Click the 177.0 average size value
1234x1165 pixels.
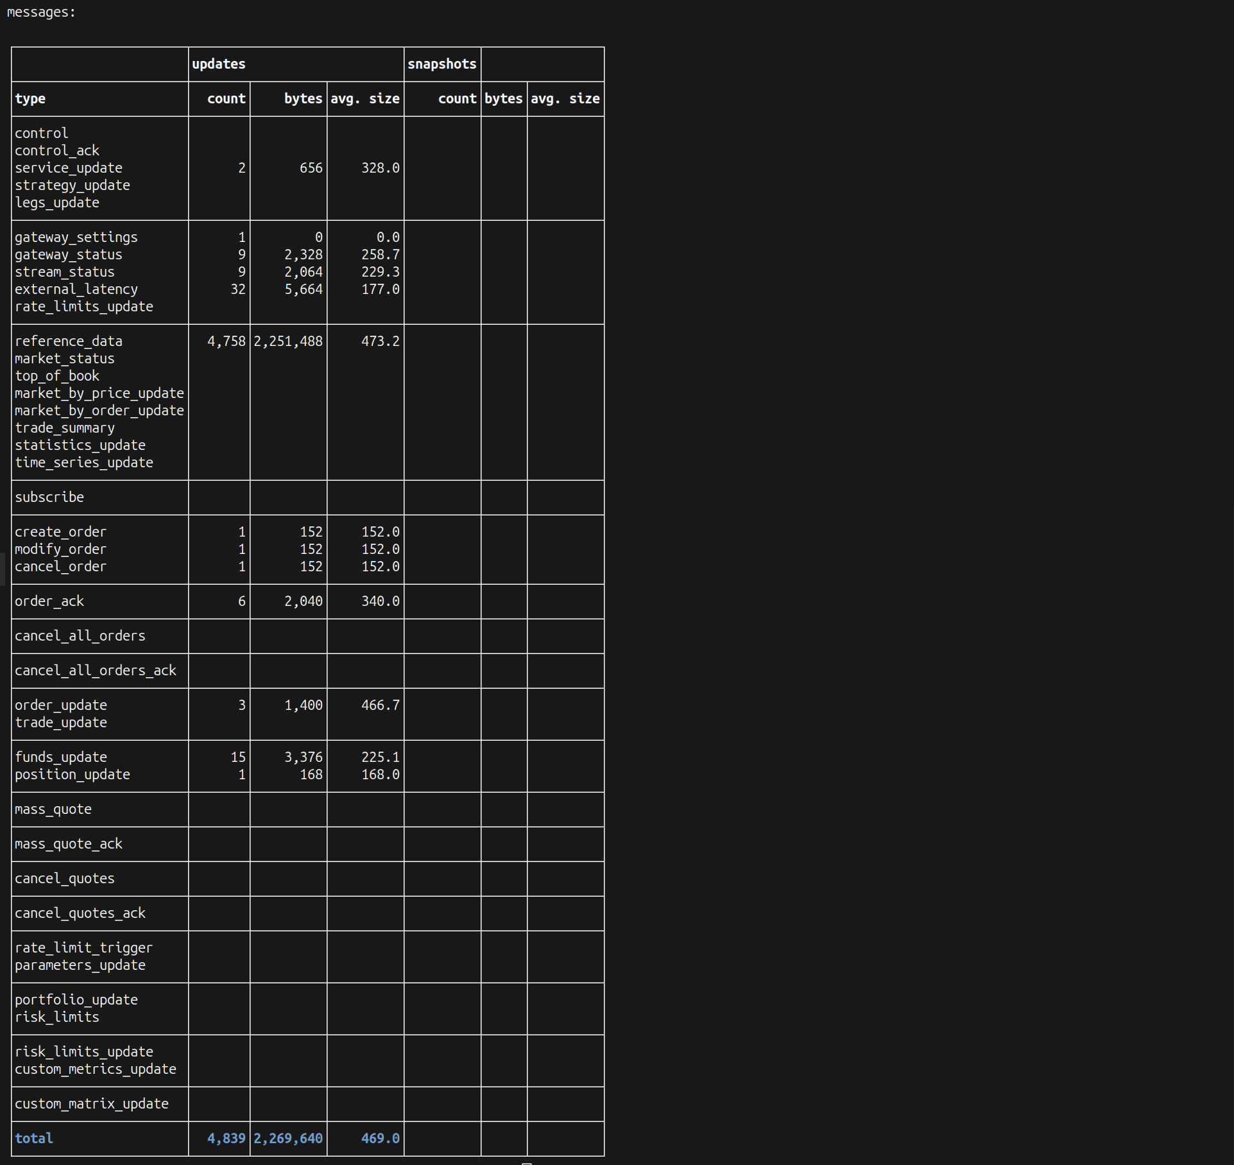coord(381,289)
